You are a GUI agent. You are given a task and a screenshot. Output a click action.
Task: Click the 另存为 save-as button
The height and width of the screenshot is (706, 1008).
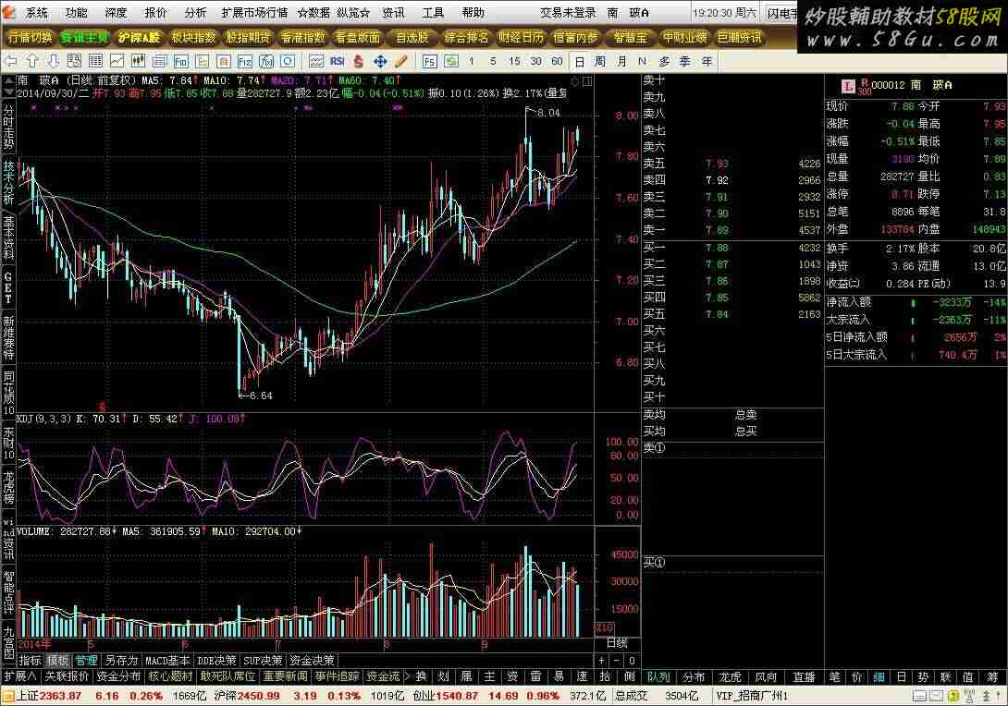point(121,661)
